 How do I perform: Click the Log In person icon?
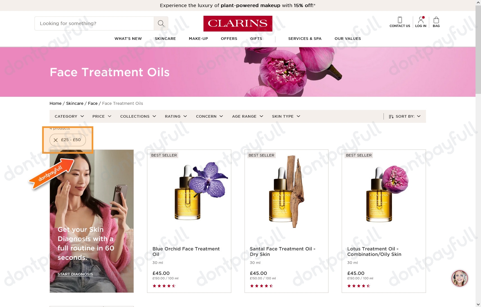421,20
